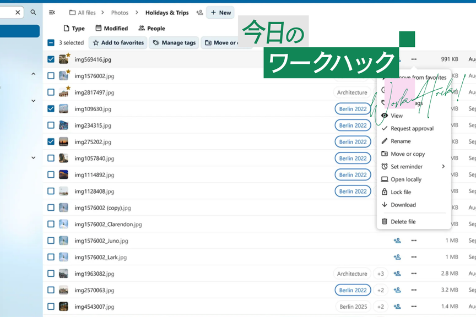The image size is (476, 317).
Task: Click share icon beside Holidays & Trips
Action: tap(199, 13)
